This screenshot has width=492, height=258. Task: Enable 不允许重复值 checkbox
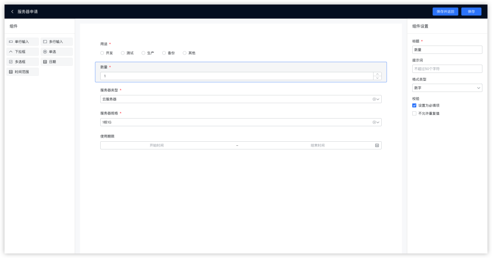414,114
